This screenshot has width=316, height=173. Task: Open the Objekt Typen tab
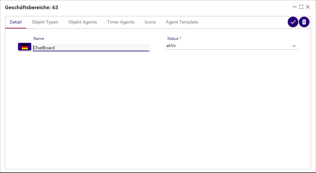(x=45, y=22)
